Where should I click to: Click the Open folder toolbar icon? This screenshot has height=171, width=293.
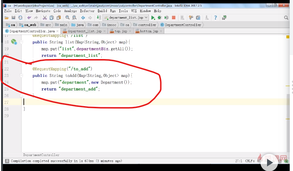tap(7, 18)
